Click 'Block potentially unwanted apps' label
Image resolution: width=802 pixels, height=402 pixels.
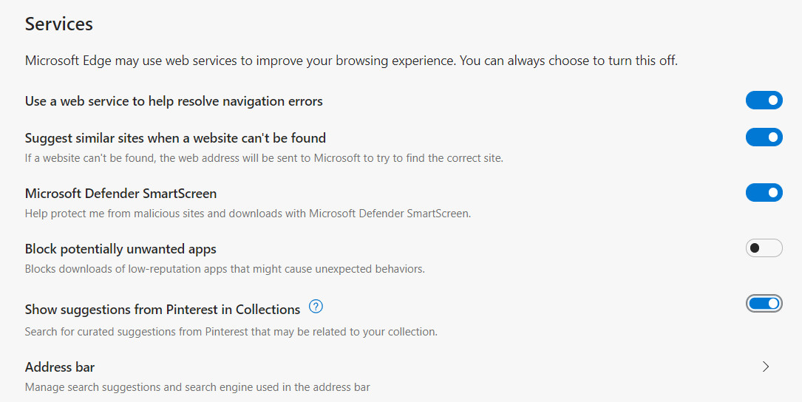[x=120, y=249]
